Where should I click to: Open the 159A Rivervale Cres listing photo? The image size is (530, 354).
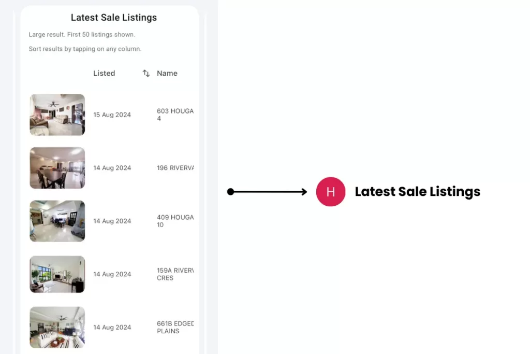[57, 274]
